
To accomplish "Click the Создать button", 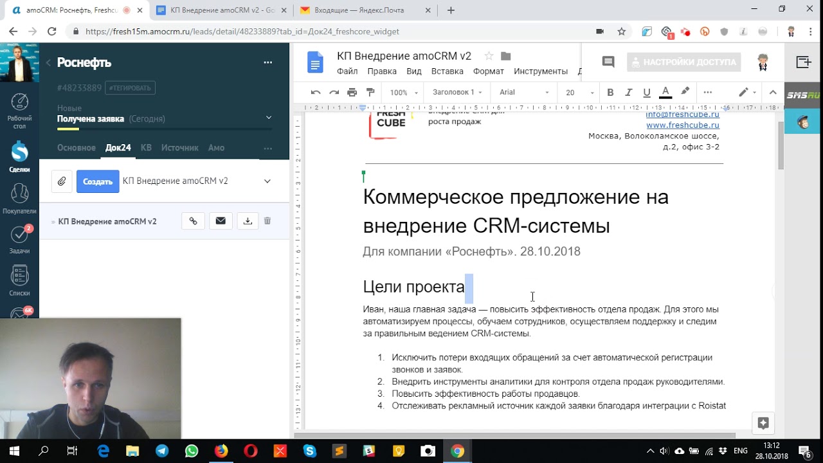I will coord(98,181).
